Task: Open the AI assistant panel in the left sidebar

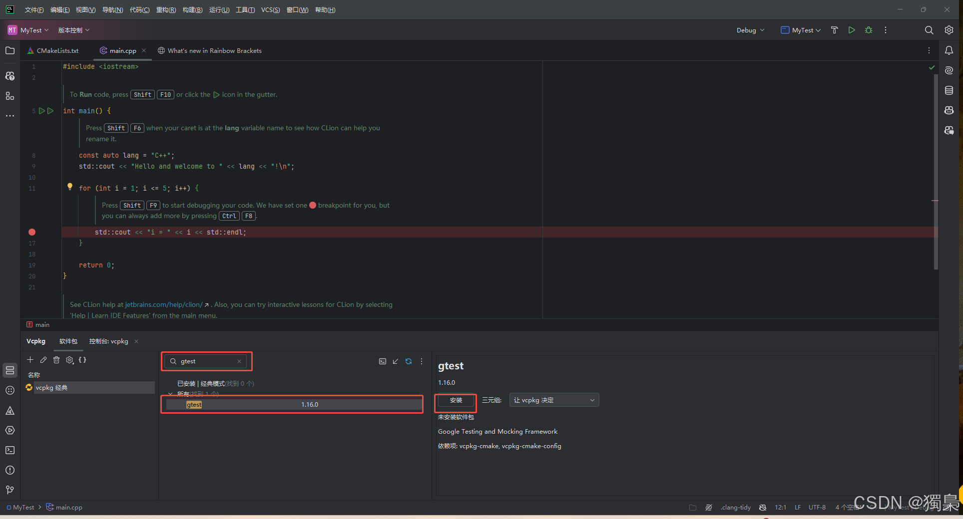Action: click(10, 76)
